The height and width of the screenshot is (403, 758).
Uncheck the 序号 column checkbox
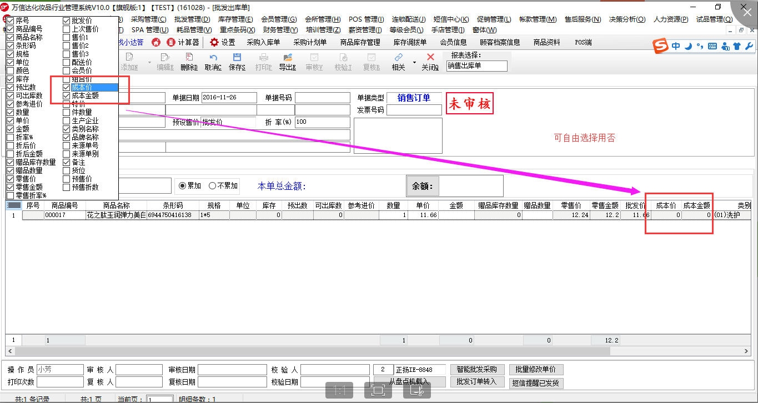[11, 21]
